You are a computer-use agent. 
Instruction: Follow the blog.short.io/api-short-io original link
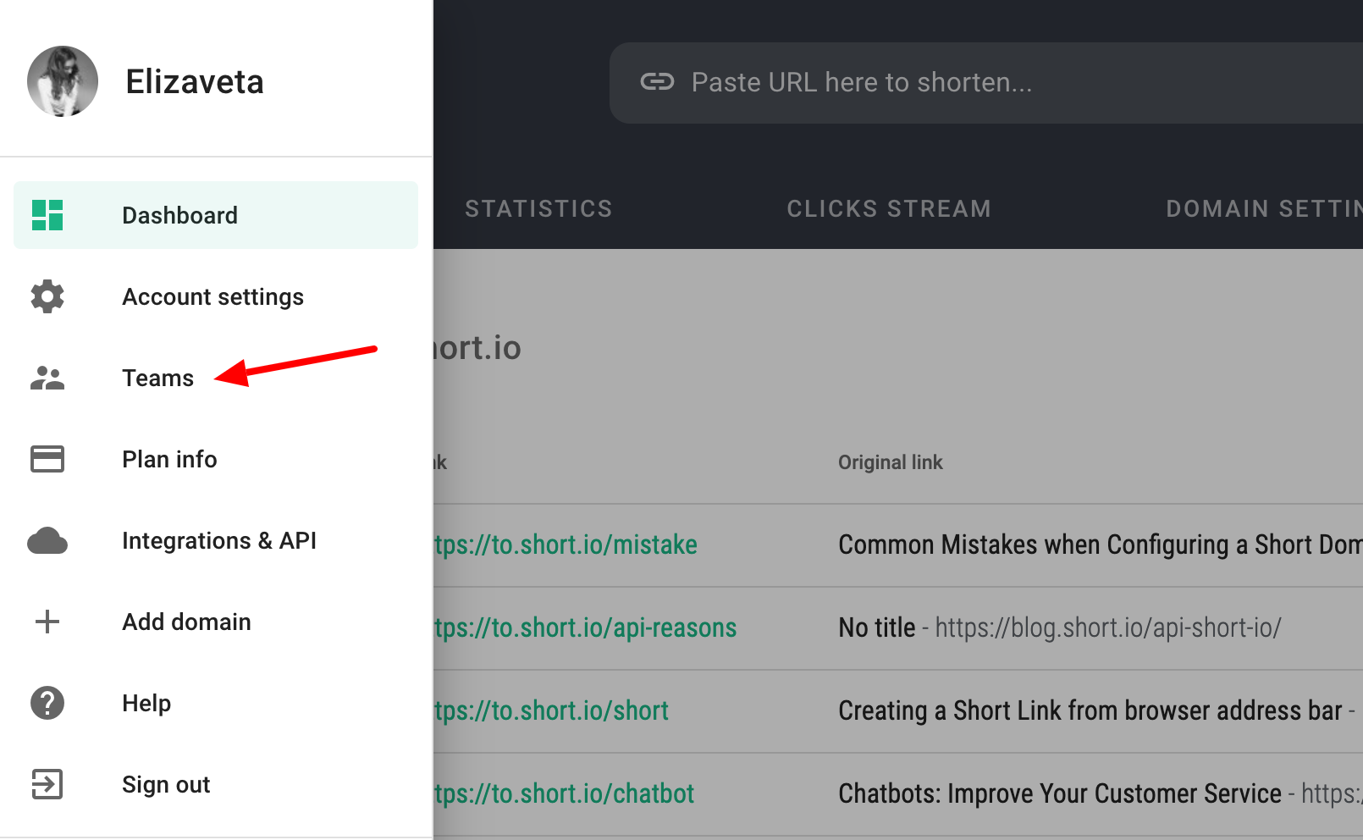coord(1107,627)
